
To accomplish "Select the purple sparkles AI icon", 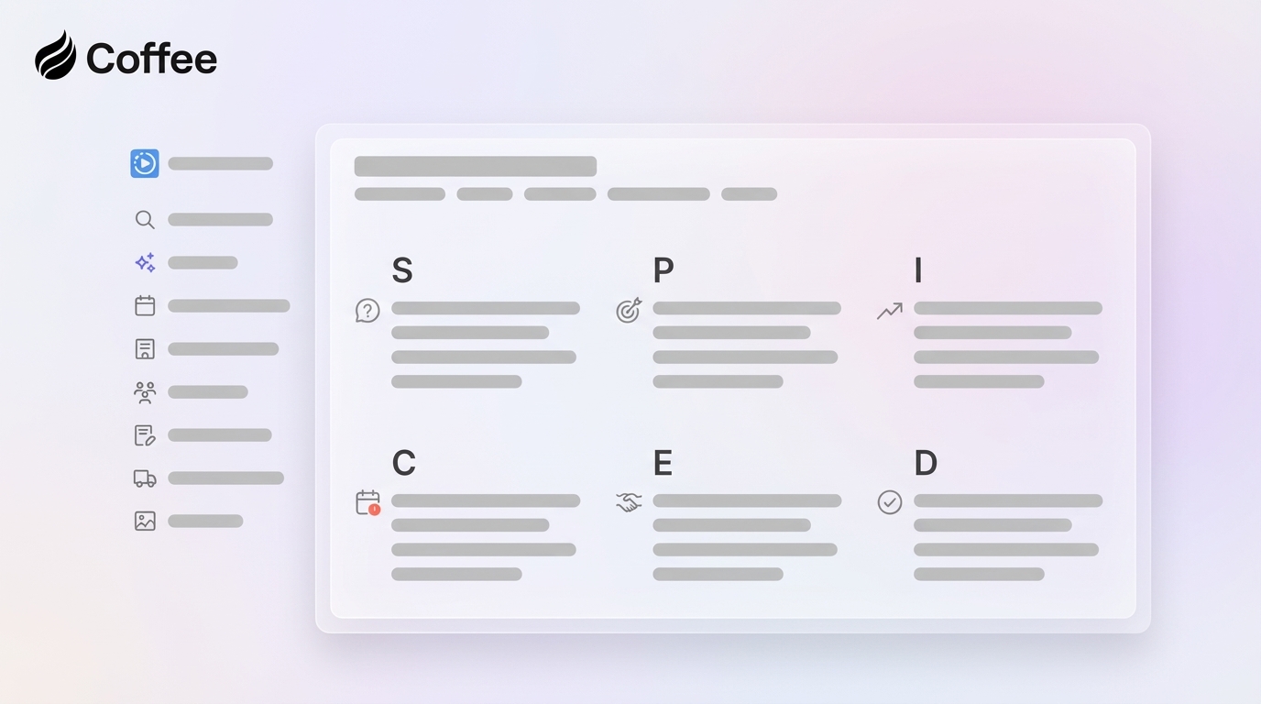I will point(145,263).
